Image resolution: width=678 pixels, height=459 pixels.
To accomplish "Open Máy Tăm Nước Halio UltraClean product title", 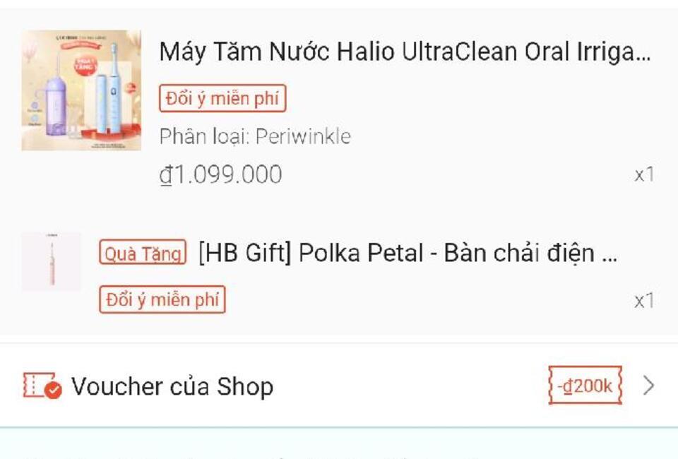I will click(405, 52).
